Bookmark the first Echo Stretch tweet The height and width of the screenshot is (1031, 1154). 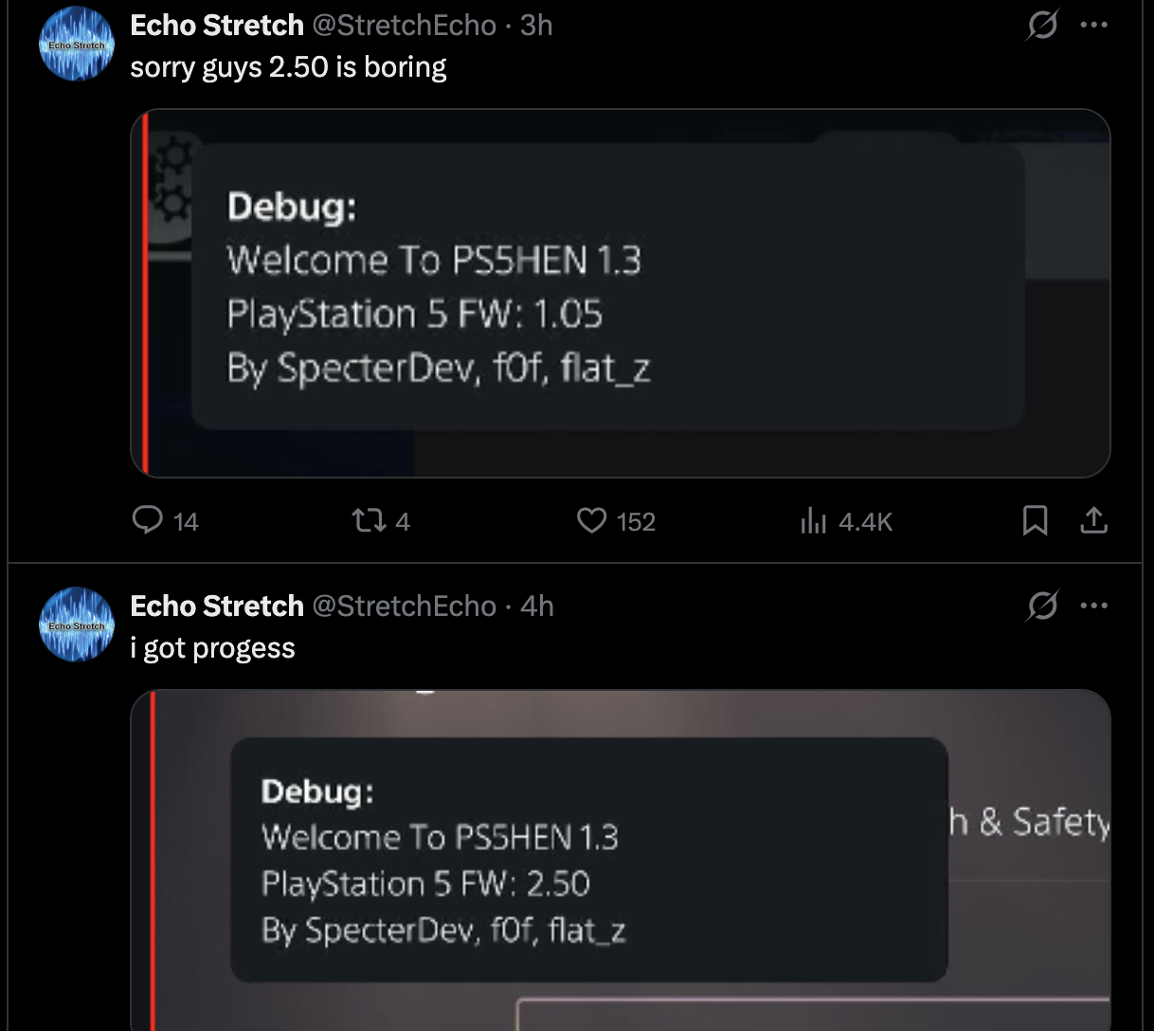tap(1035, 520)
